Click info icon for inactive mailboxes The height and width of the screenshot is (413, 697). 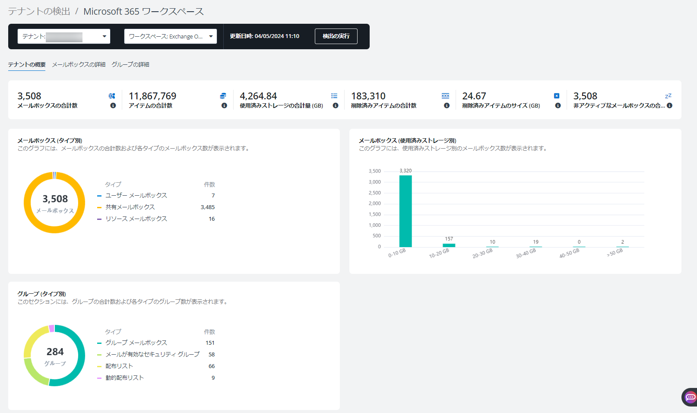(669, 105)
